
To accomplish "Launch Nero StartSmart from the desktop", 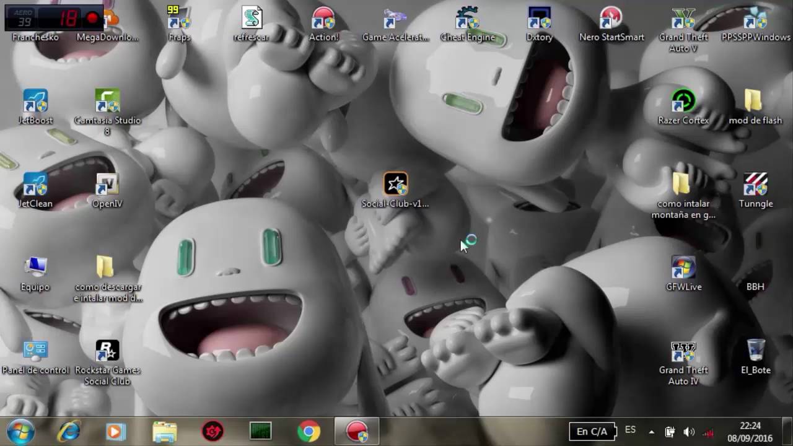I will tap(611, 24).
